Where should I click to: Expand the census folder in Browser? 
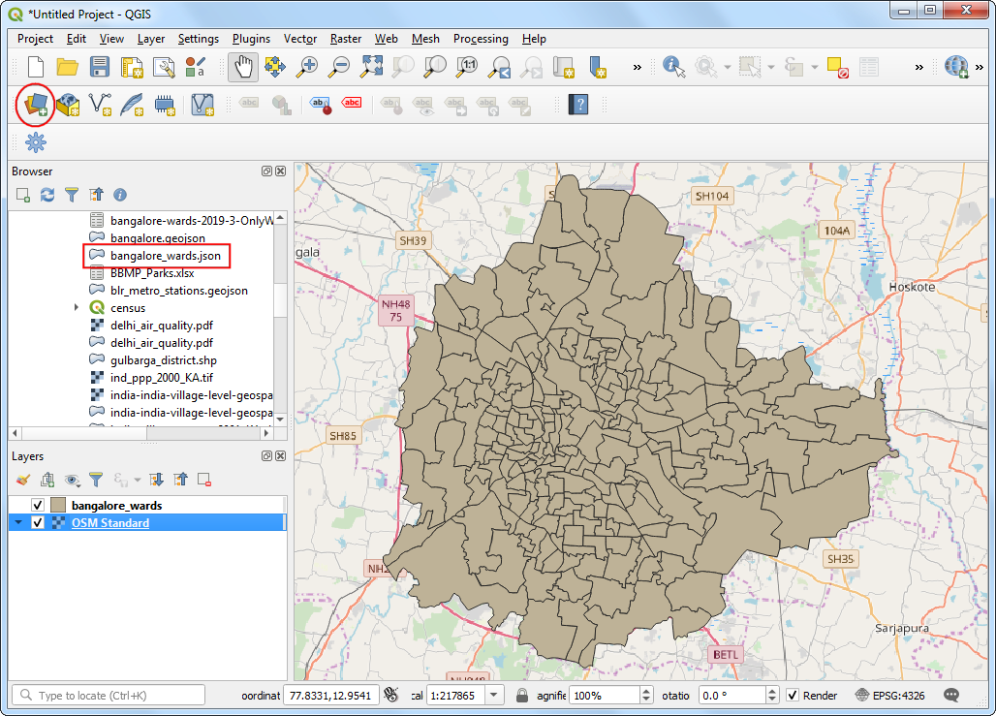77,307
